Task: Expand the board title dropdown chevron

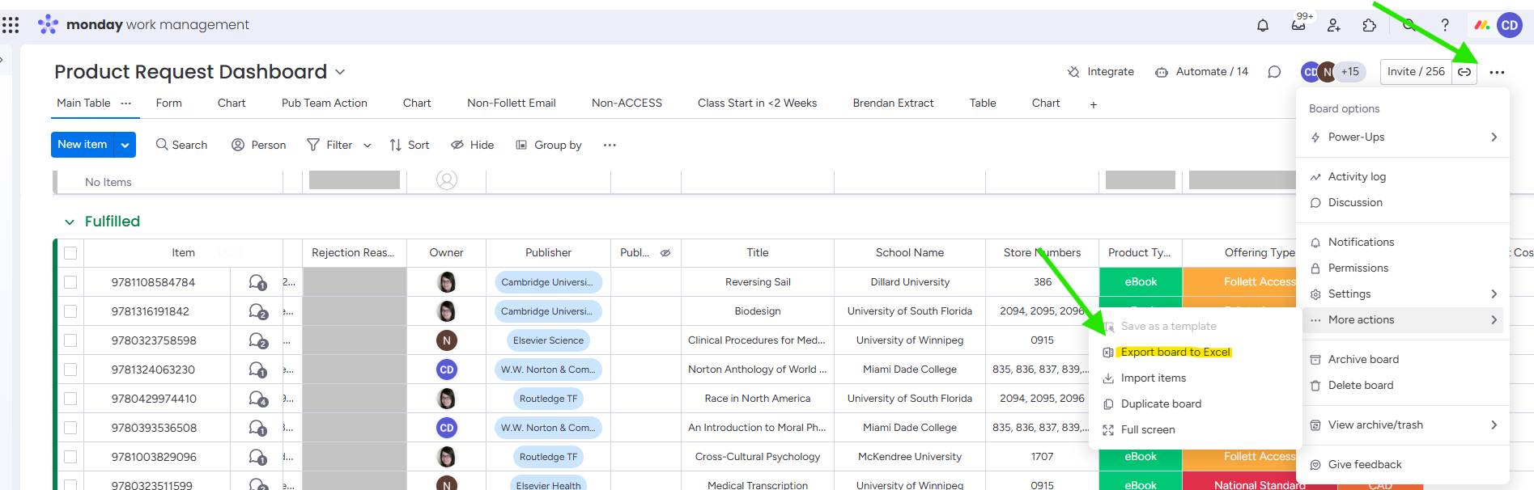Action: (340, 72)
